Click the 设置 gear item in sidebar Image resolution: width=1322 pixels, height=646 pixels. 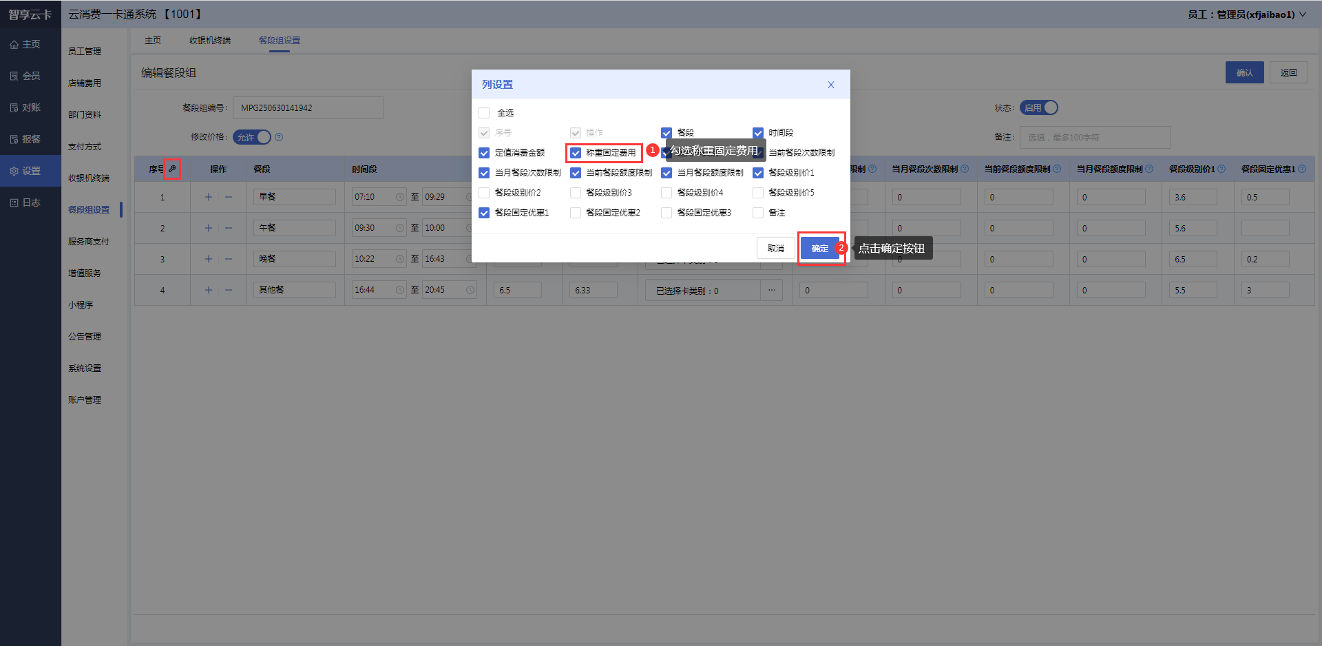25,171
